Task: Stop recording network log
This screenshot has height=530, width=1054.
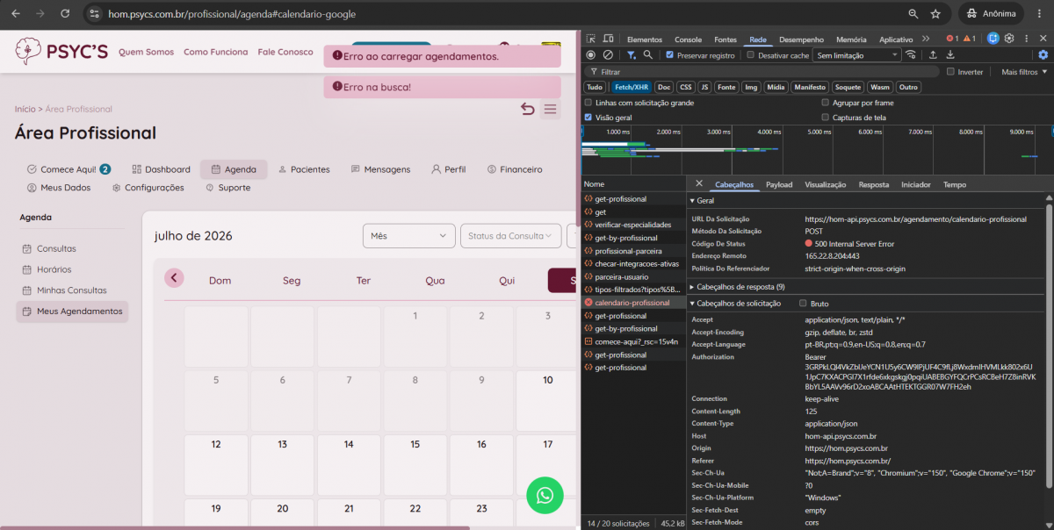Action: pos(591,54)
